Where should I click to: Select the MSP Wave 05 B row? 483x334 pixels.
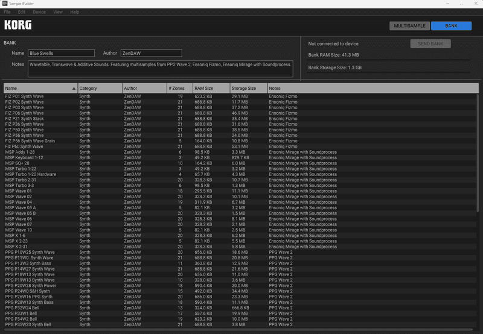click(x=240, y=213)
